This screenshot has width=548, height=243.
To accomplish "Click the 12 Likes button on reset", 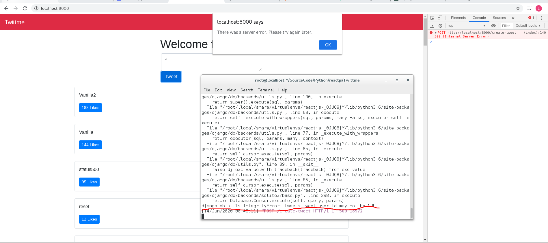I will point(89,219).
